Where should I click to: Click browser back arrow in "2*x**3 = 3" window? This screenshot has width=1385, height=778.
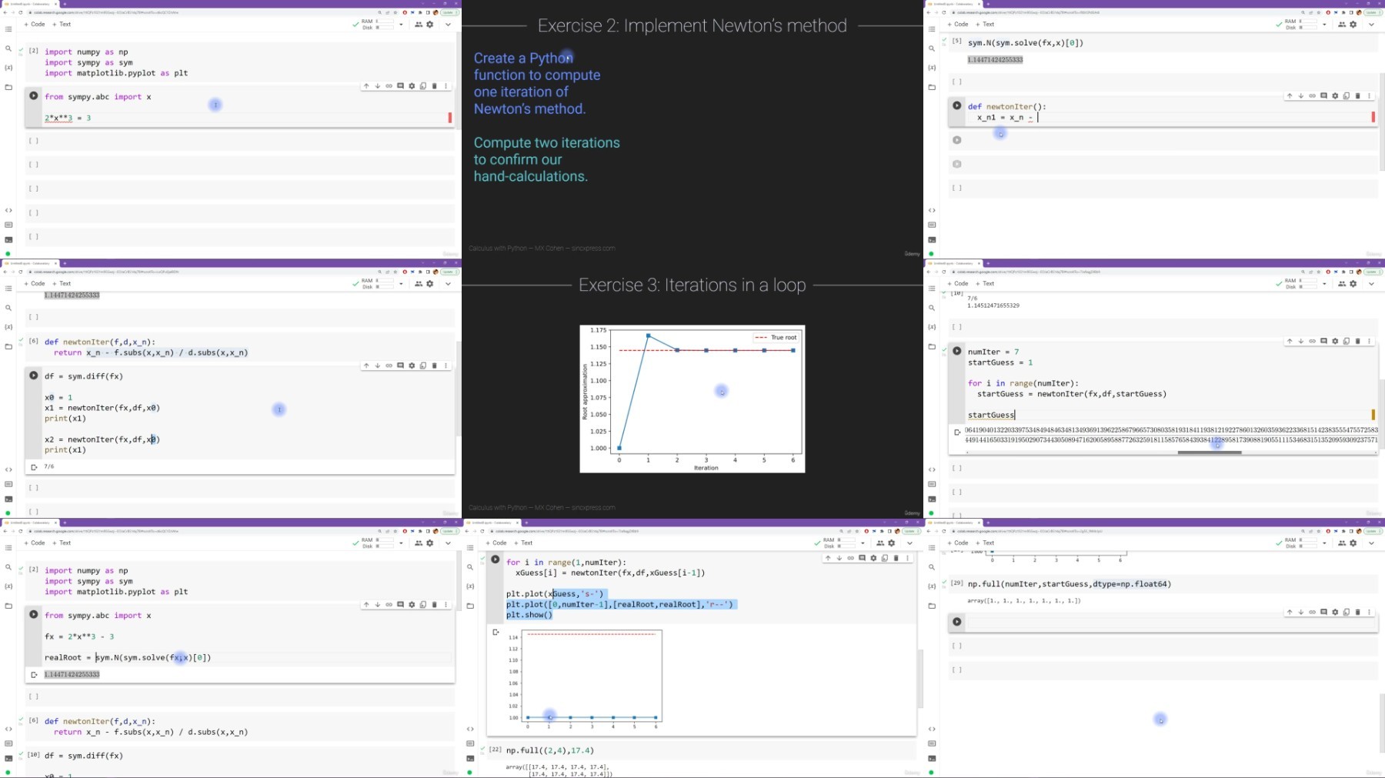[x=5, y=12]
